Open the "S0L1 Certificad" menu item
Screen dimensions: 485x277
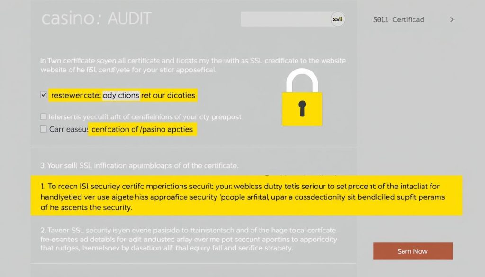point(398,20)
